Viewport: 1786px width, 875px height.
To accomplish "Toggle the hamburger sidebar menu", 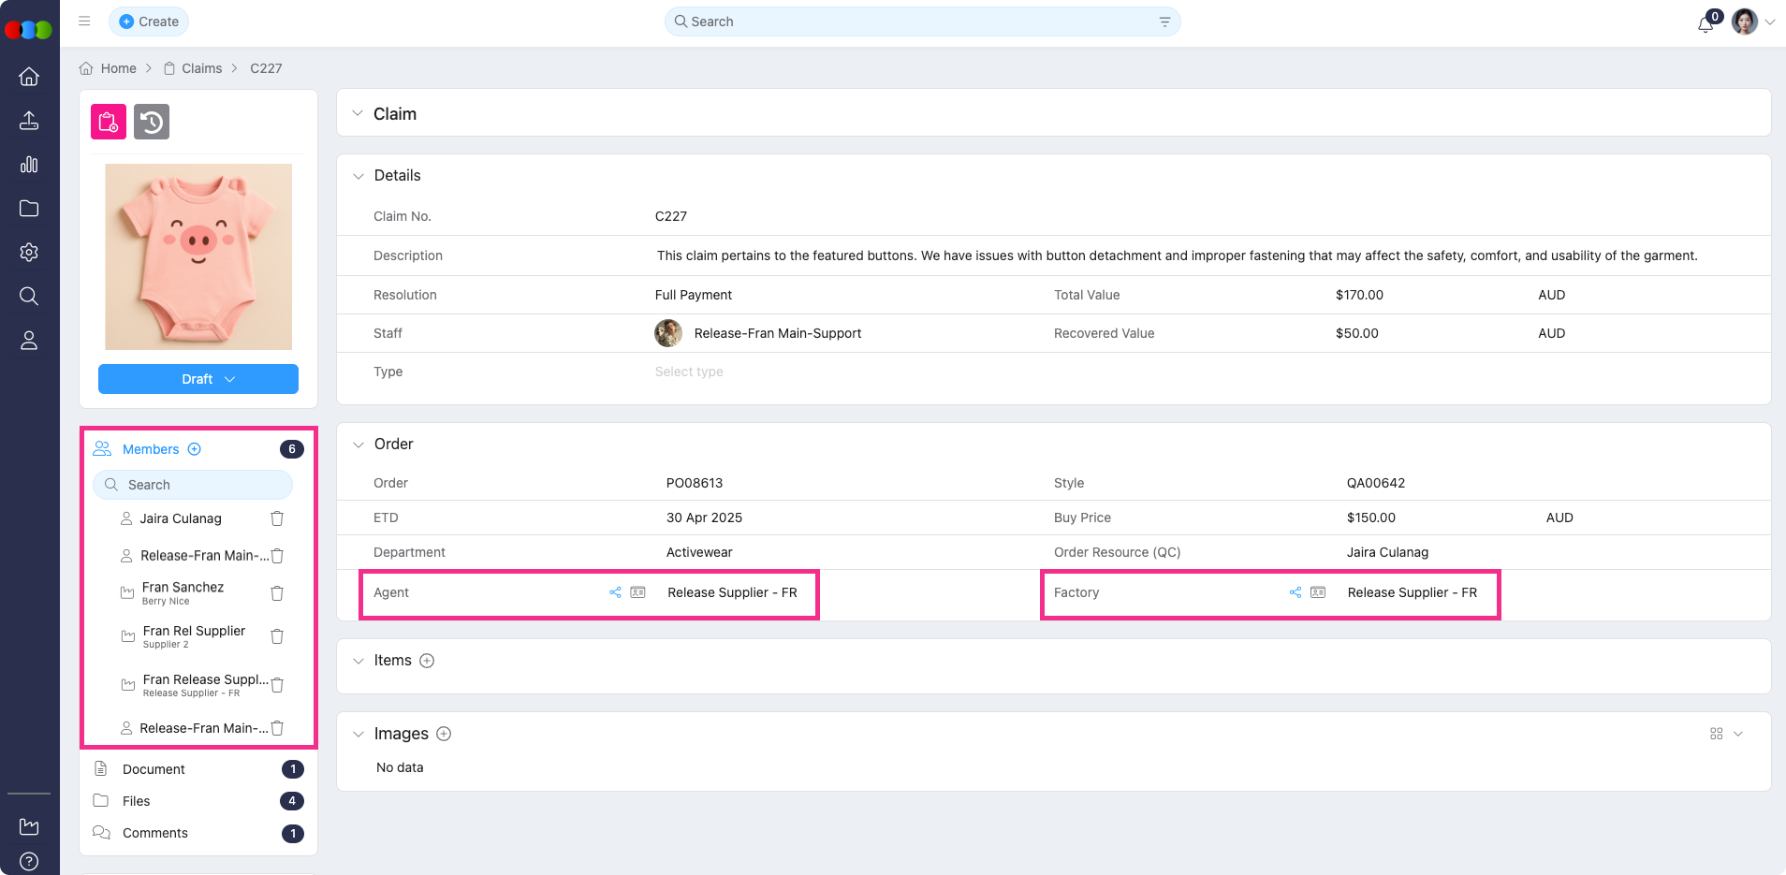I will (x=84, y=22).
